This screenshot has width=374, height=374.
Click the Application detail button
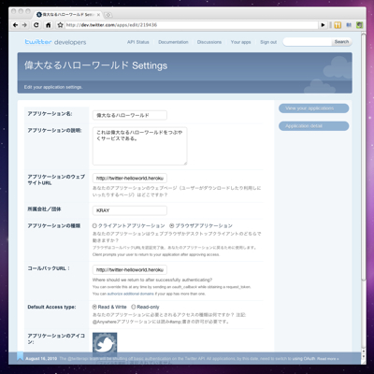tap(313, 126)
